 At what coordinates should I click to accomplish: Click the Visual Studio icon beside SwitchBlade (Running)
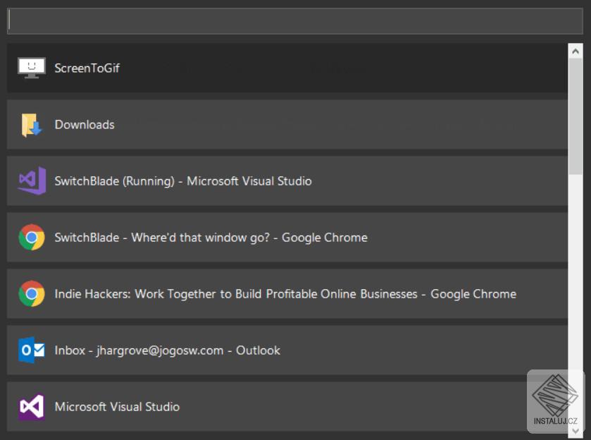coord(32,181)
